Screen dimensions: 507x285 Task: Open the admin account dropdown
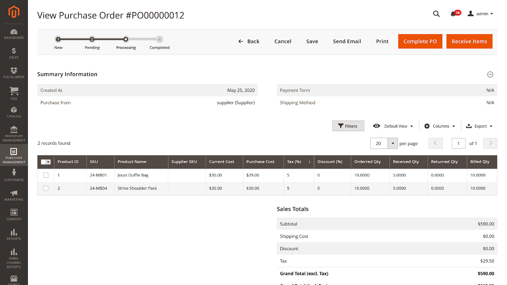point(480,14)
